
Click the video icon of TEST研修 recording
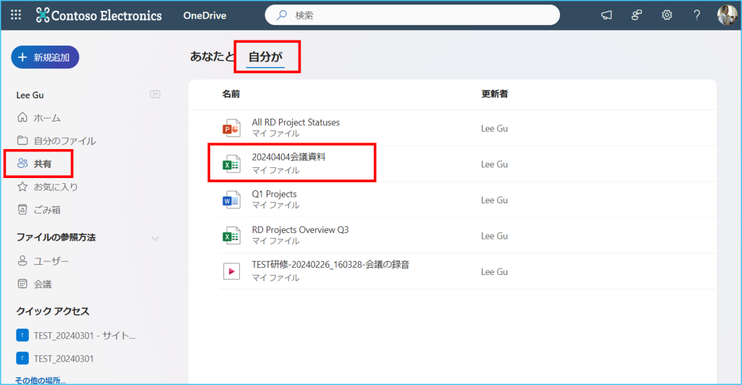[231, 271]
